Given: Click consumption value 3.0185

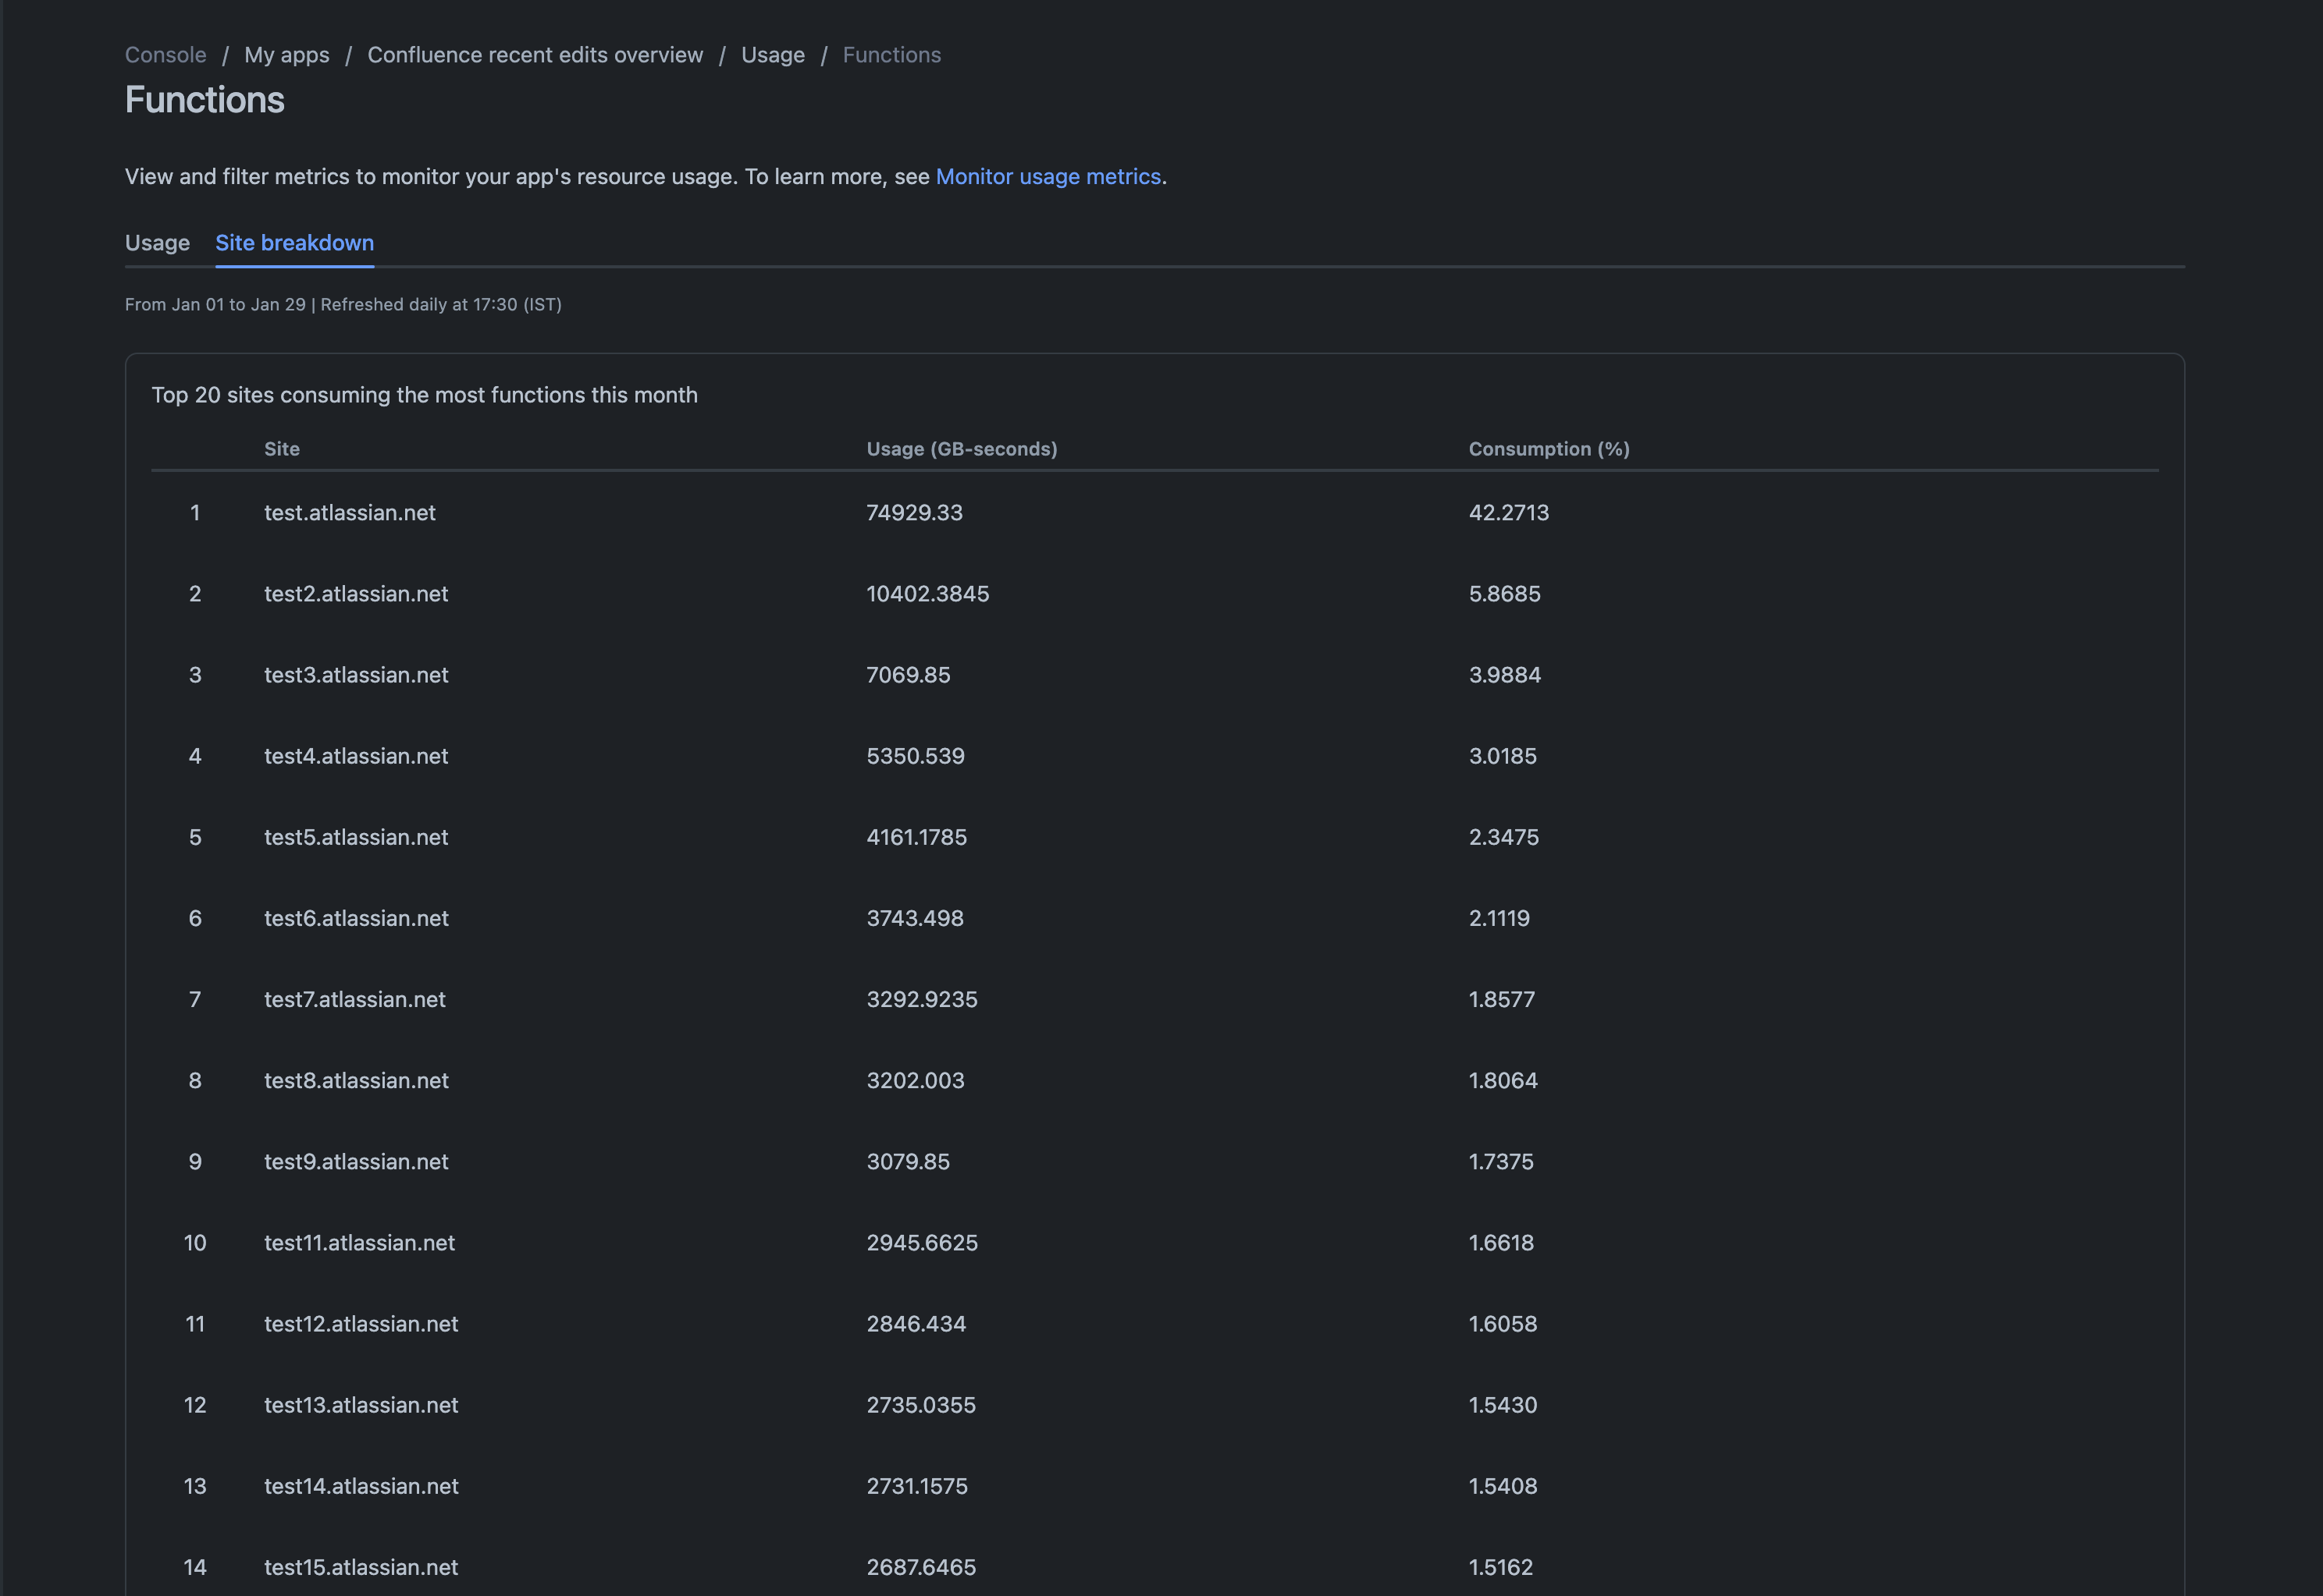Looking at the screenshot, I should [1503, 756].
